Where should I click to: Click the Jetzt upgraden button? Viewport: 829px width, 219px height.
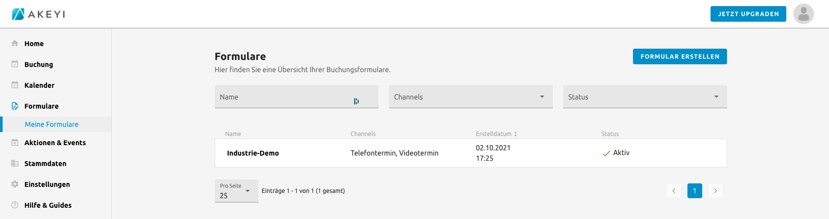(748, 14)
